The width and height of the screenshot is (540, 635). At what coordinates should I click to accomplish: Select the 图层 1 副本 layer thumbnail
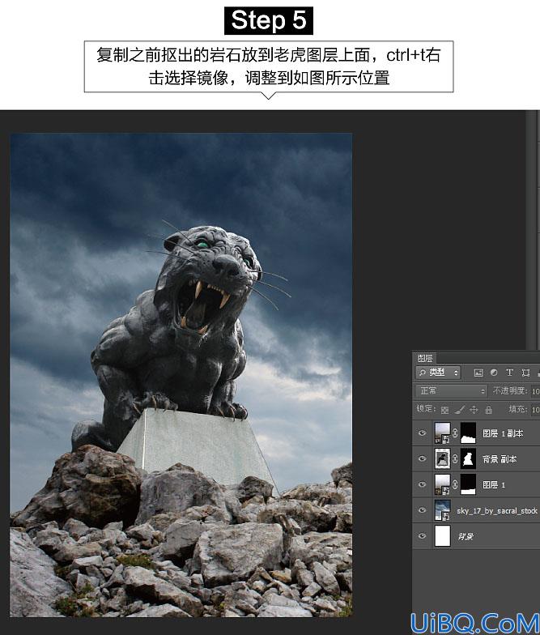click(x=442, y=433)
